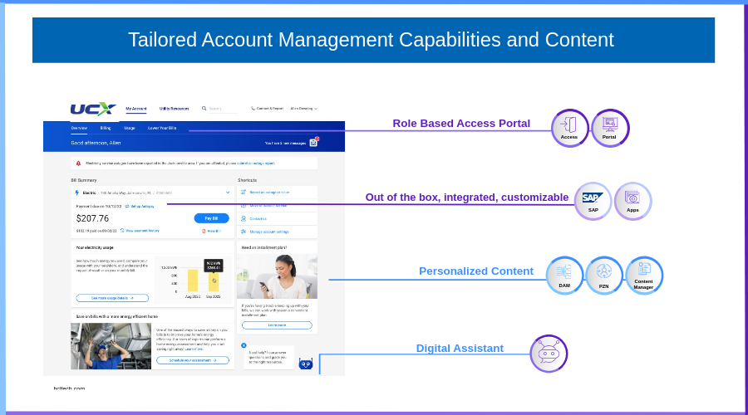Open the Utility Resources menu
Image resolution: width=748 pixels, height=415 pixels.
(175, 109)
